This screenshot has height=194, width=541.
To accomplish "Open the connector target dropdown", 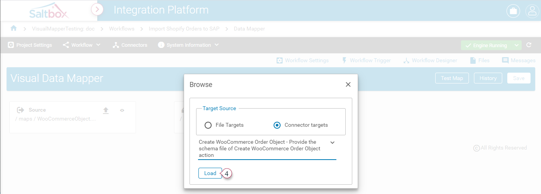I will [267, 149].
